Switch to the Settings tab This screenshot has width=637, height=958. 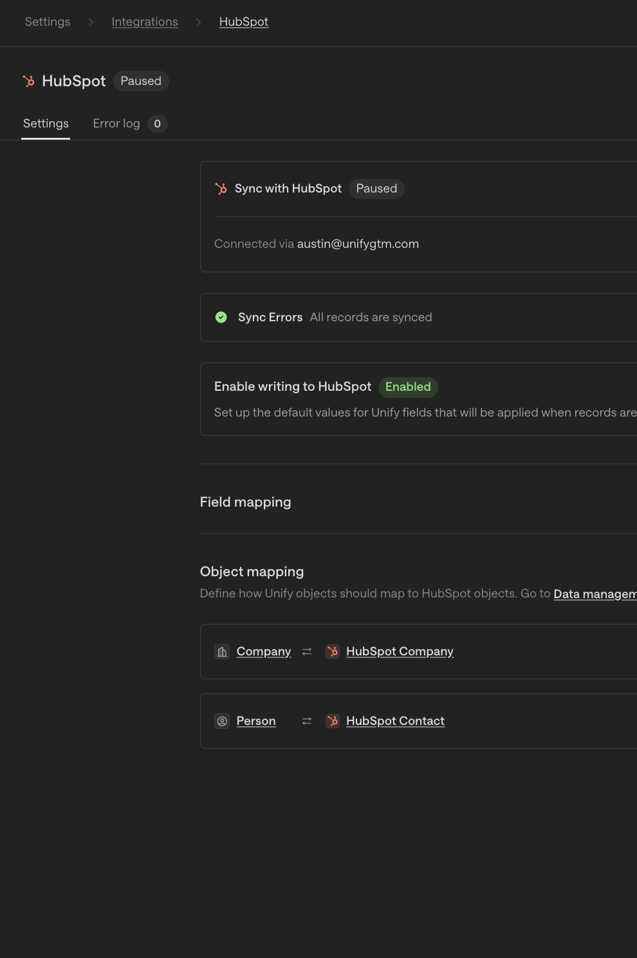click(46, 124)
